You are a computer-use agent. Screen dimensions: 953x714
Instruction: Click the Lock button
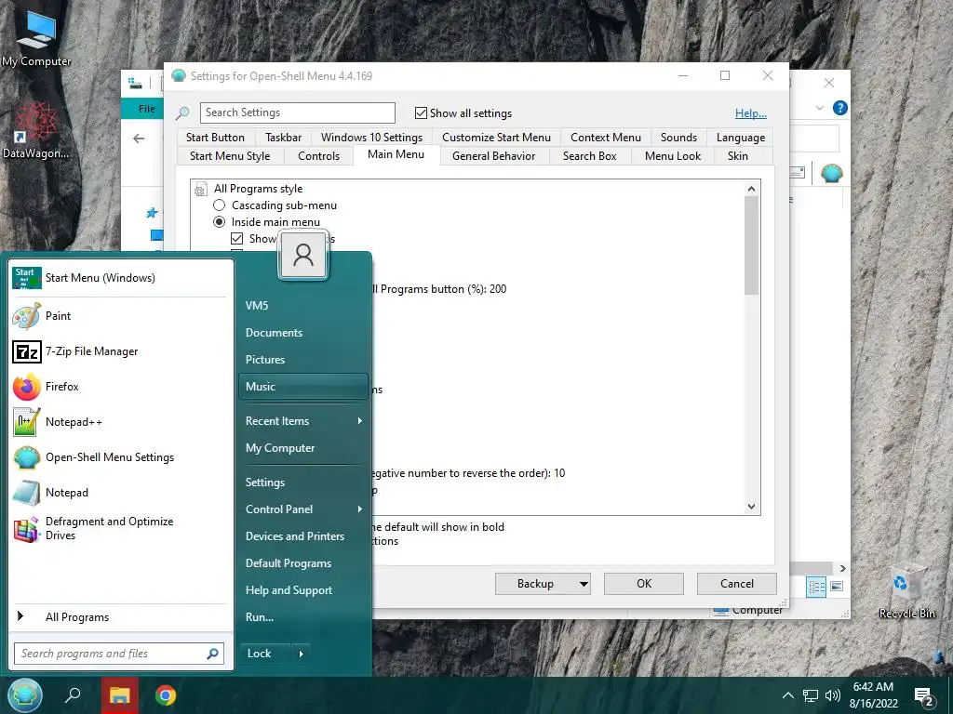pyautogui.click(x=265, y=654)
